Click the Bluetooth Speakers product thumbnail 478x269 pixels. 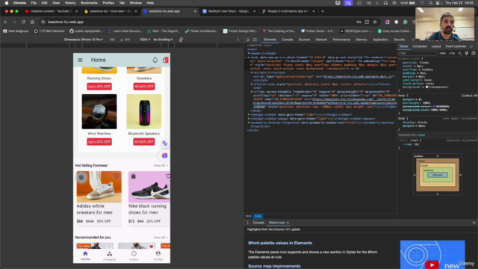[x=144, y=111]
